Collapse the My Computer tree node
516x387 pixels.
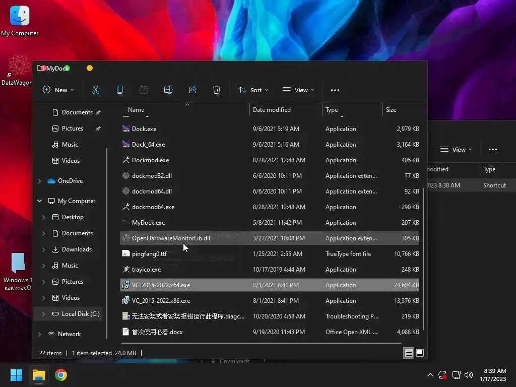coord(39,201)
